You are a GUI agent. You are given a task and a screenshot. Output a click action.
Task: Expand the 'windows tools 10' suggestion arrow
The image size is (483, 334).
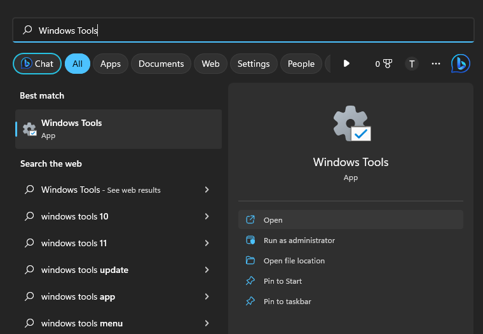tap(207, 216)
